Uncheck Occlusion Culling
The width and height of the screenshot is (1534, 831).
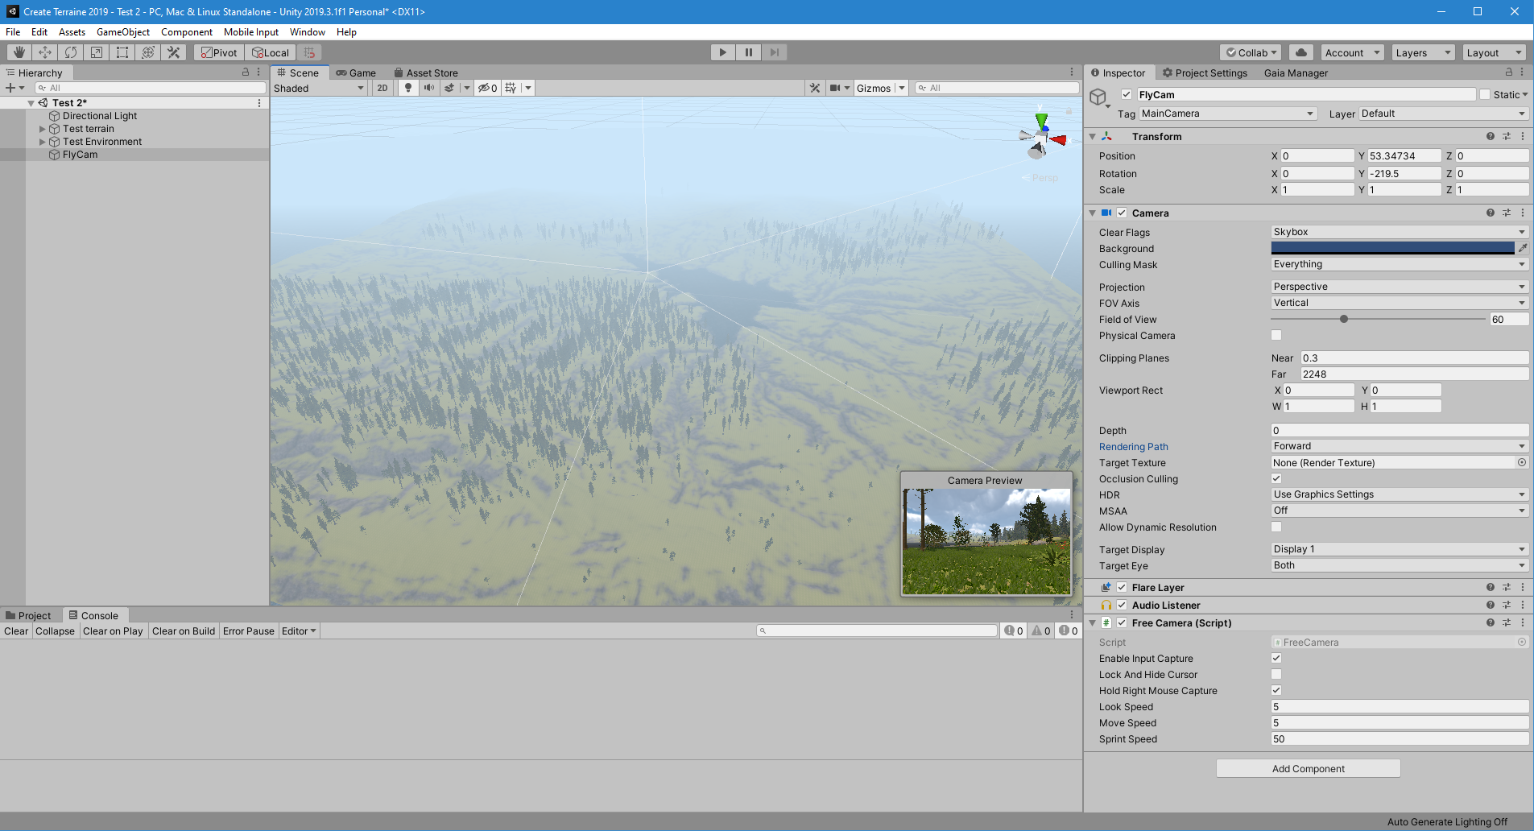click(x=1276, y=478)
